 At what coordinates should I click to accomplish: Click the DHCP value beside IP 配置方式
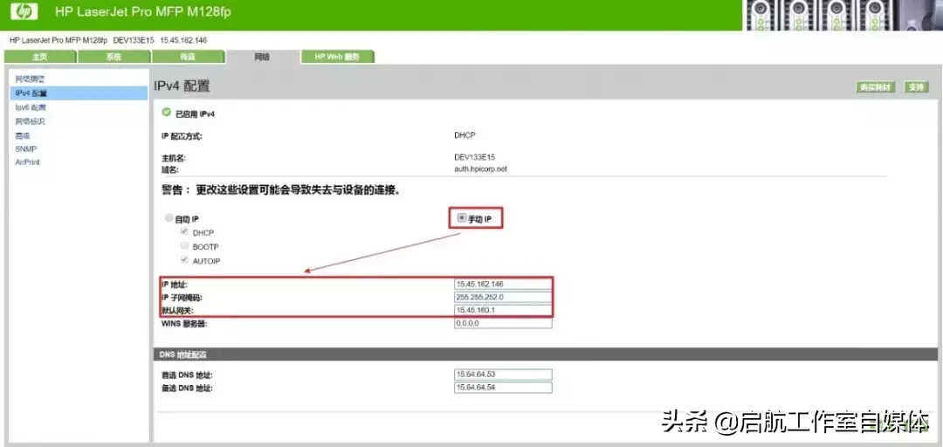(x=465, y=135)
